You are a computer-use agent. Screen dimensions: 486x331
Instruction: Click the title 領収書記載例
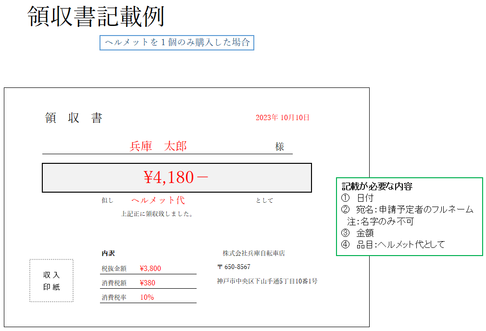coord(97,17)
